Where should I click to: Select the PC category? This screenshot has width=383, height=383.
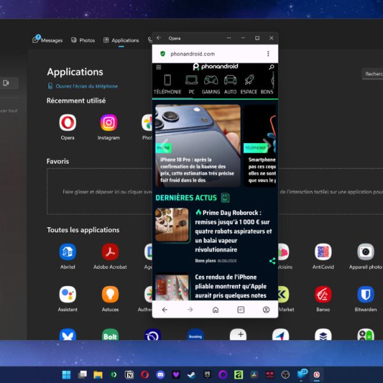coord(191,84)
